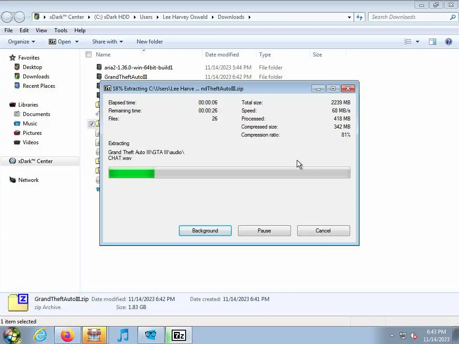Pause the extraction
Image resolution: width=459 pixels, height=344 pixels.
(264, 231)
